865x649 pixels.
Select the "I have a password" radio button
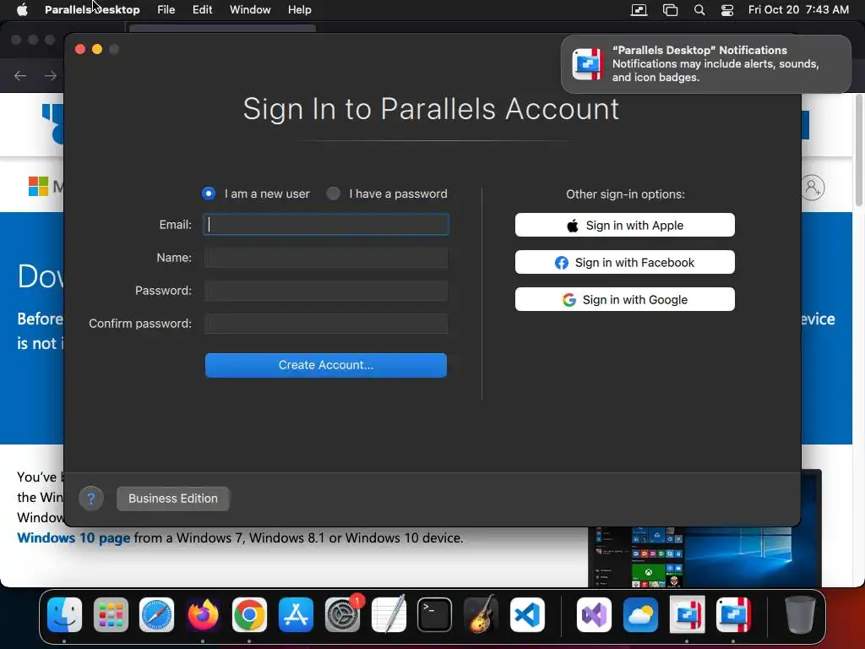pos(333,194)
